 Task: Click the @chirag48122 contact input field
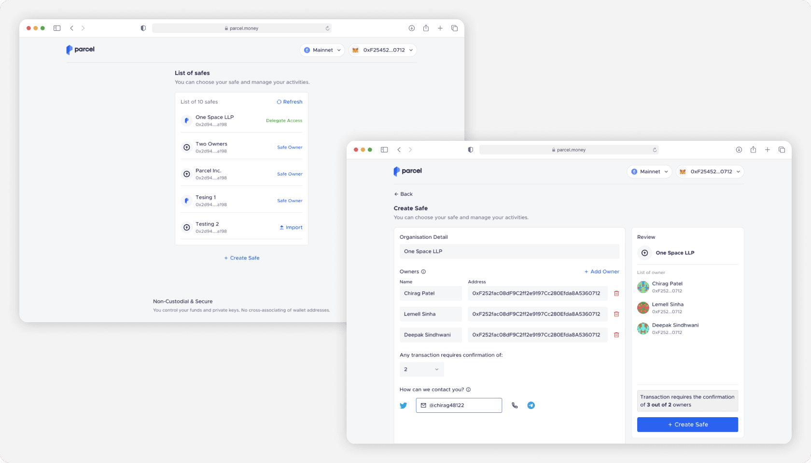(x=459, y=405)
